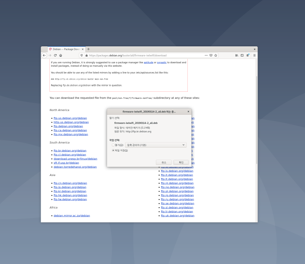Open ftp.no.debian.org/debian mirror link
Image resolution: width=305 pixels, height=264 pixels.
[178, 187]
